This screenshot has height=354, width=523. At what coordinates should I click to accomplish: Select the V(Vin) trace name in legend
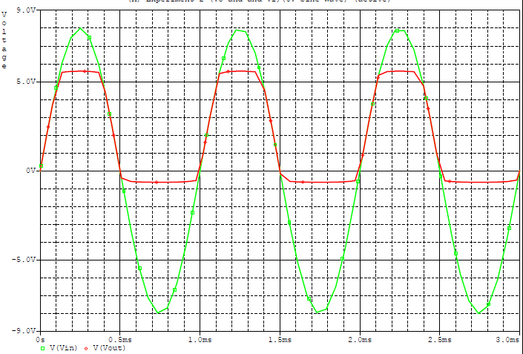63,348
